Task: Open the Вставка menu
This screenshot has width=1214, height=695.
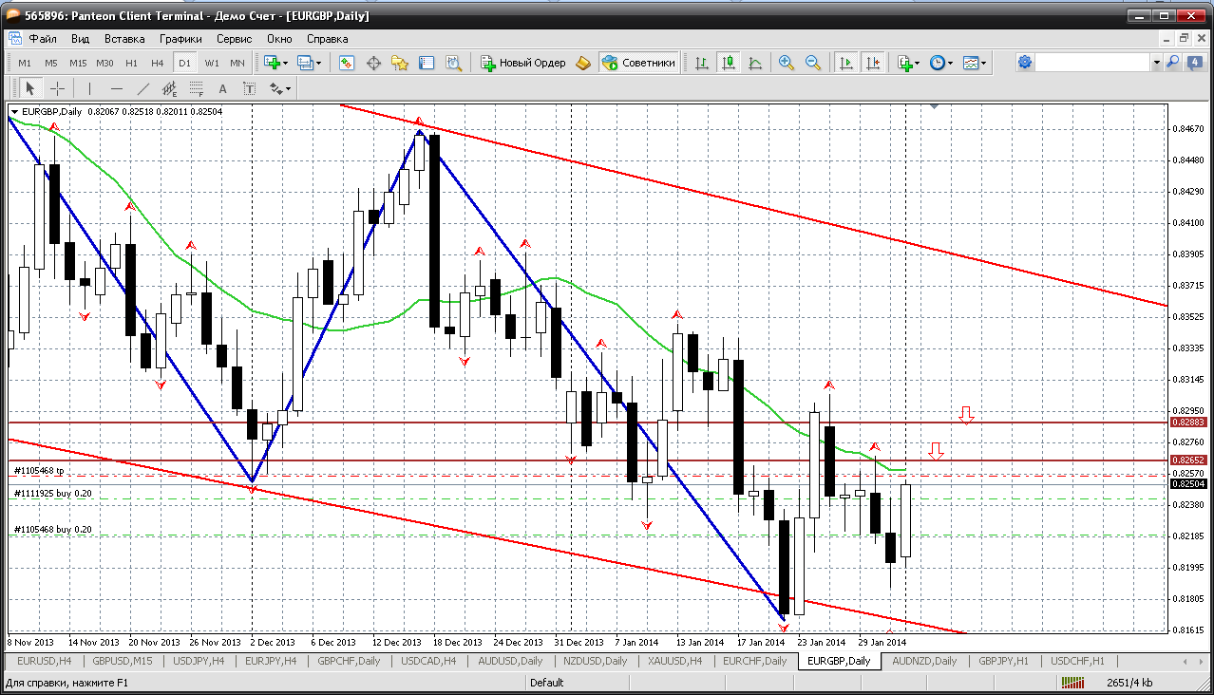Action: (x=124, y=39)
